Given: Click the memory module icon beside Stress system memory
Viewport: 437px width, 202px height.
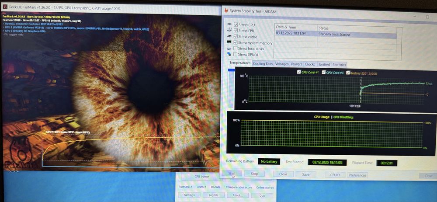Looking at the screenshot, I should click(x=229, y=42).
